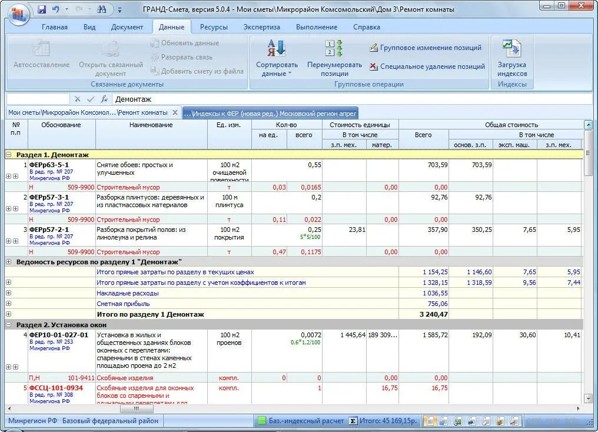Click the coins stack icon in status bar
The image size is (598, 432).
pos(500,421)
